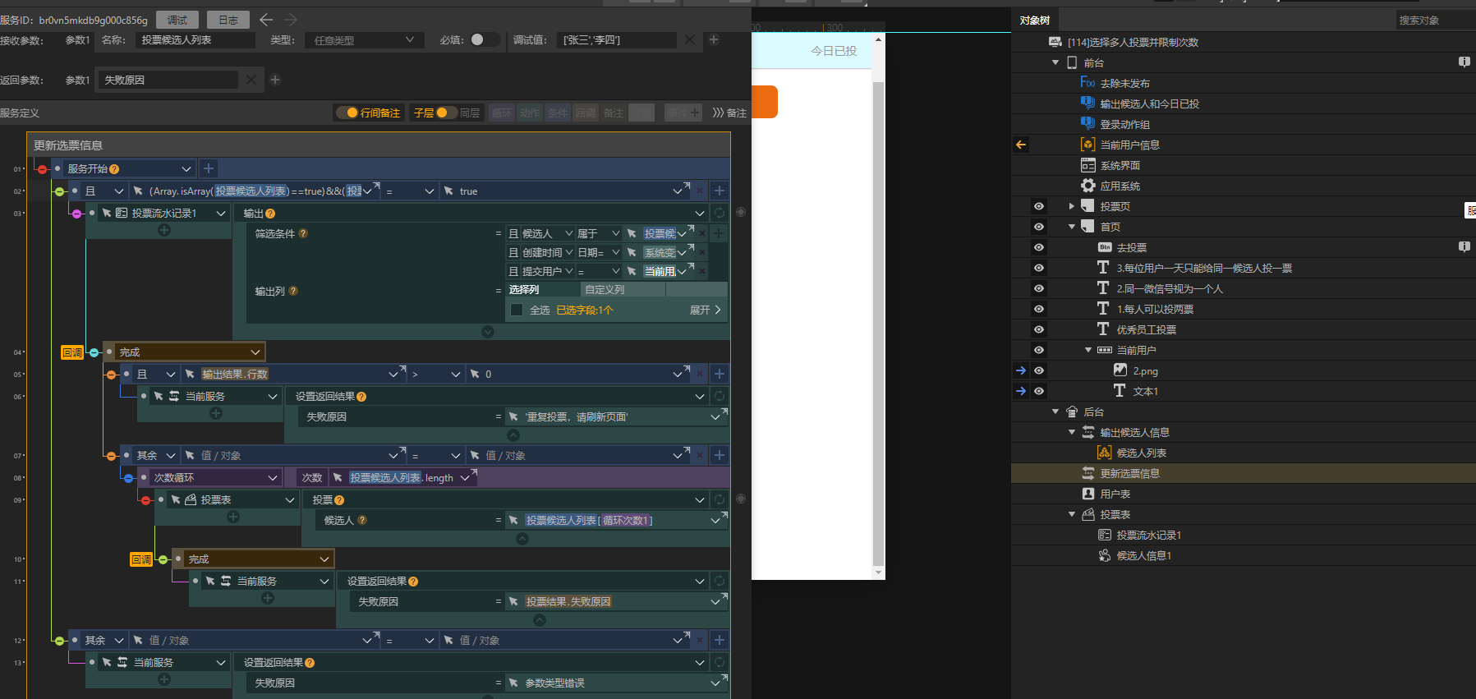
Task: Expand the 投票页 tree node
Action: pos(1071,206)
